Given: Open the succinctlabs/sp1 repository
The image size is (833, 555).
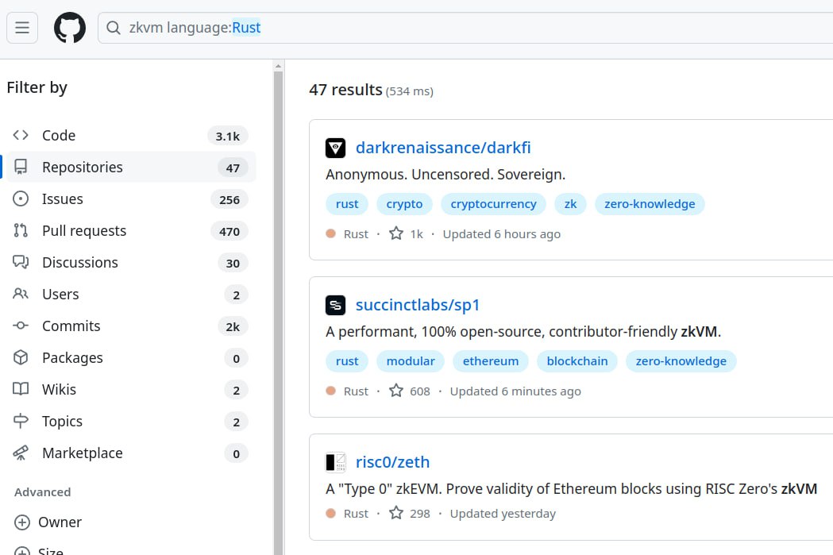Looking at the screenshot, I should 418,305.
